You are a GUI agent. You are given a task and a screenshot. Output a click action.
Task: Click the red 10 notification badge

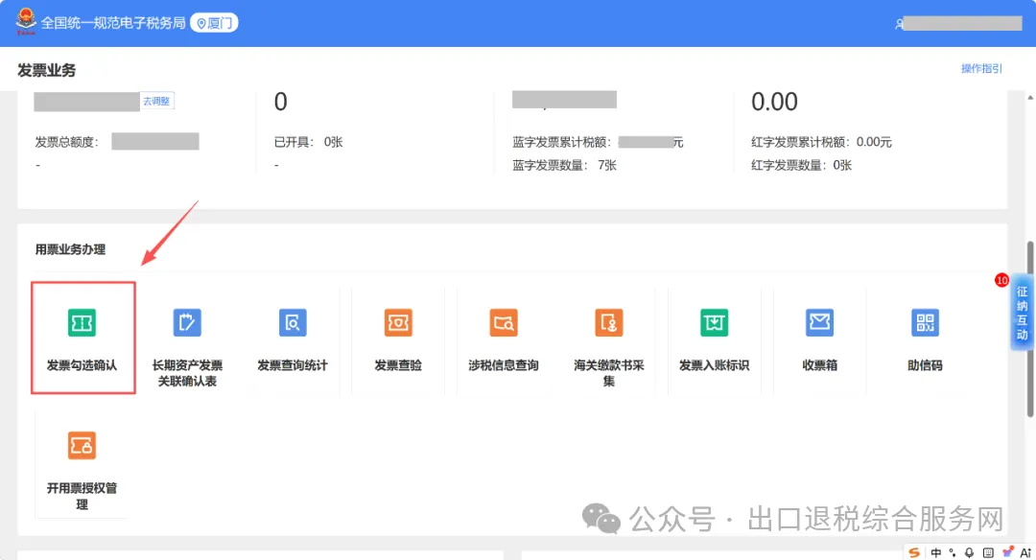[x=1001, y=280]
